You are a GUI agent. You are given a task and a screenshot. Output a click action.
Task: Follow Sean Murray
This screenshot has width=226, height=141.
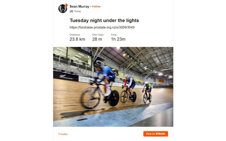(97, 7)
